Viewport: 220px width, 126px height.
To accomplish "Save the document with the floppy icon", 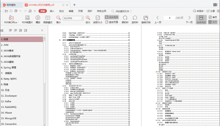I will (11, 11).
